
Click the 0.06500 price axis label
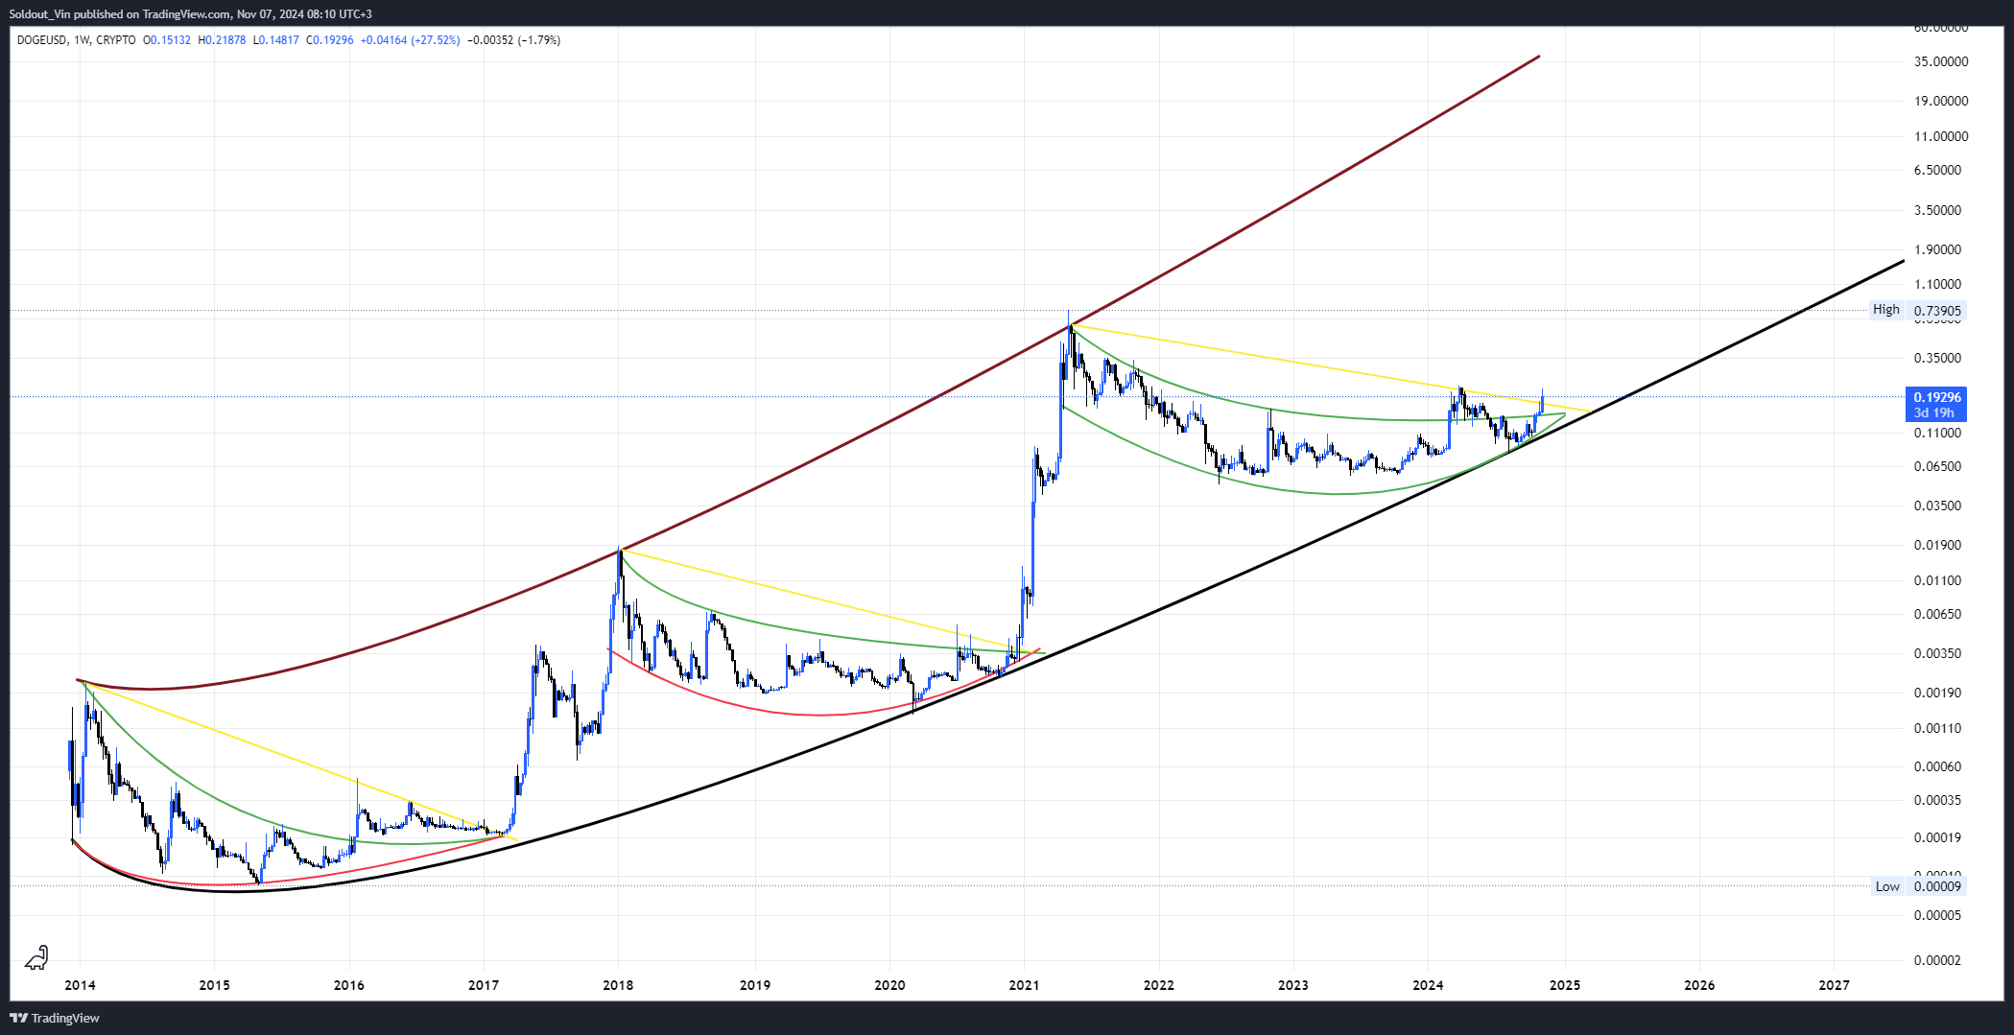click(1938, 466)
